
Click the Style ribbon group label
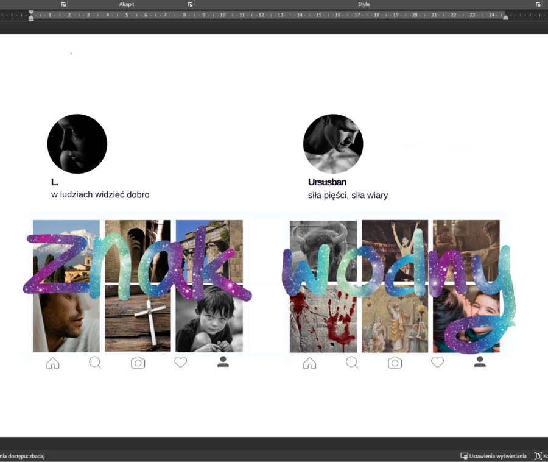(364, 4)
